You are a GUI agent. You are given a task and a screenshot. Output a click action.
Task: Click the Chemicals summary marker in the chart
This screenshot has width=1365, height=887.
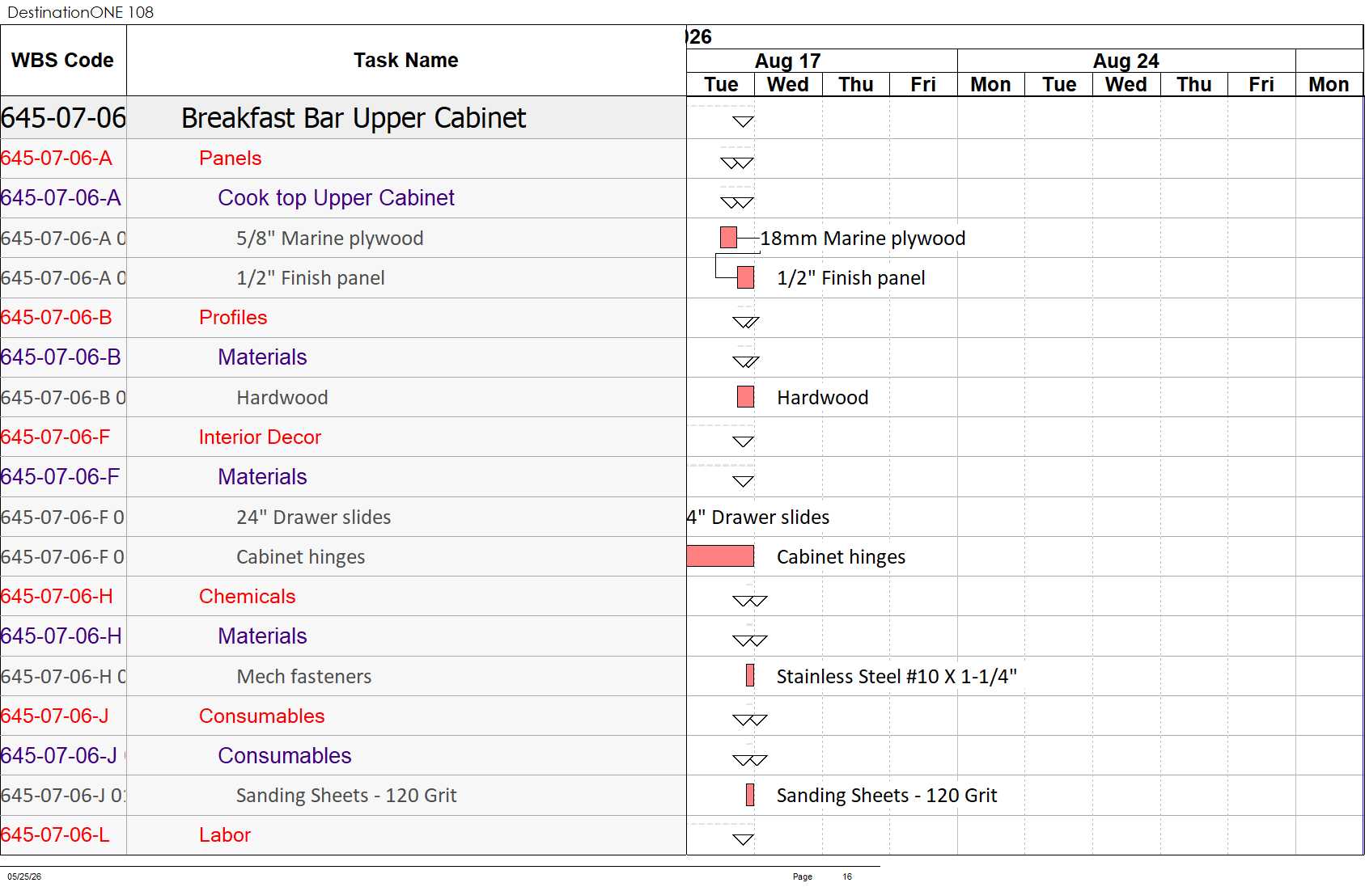point(749,601)
